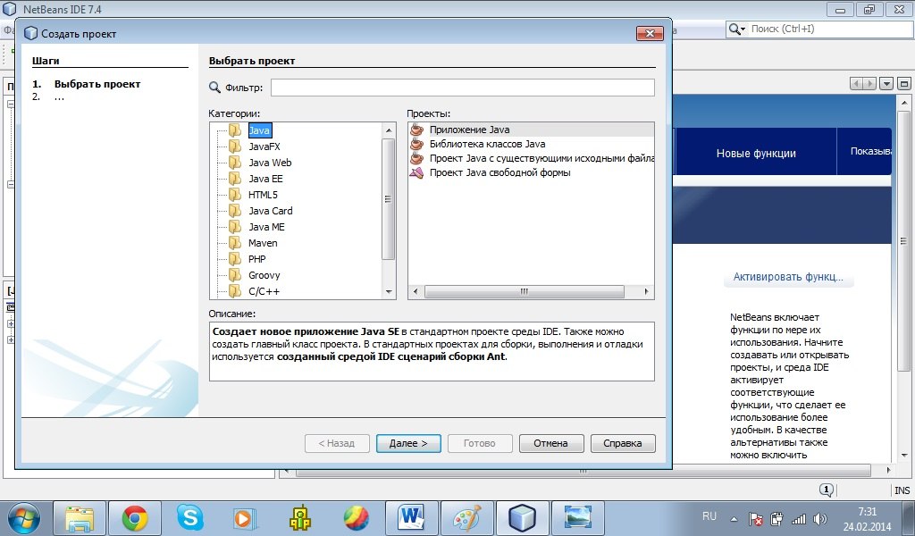Choose the HTML5 category
This screenshot has height=536, width=915.
point(263,195)
